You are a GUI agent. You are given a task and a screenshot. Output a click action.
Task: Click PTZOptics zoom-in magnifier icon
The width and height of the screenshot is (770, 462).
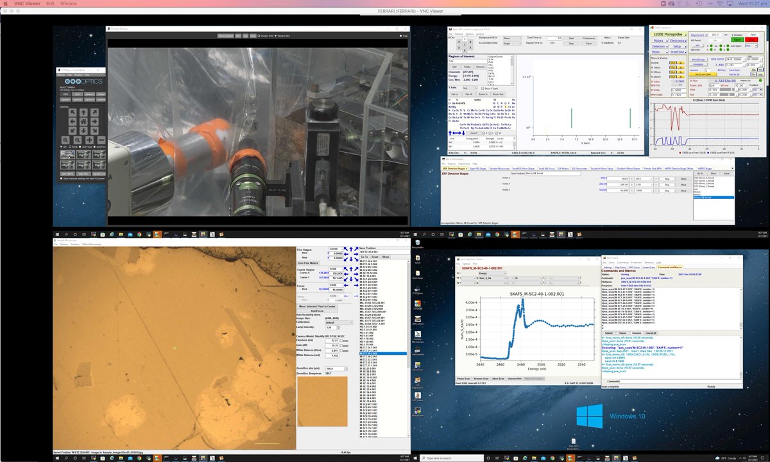pos(65,140)
